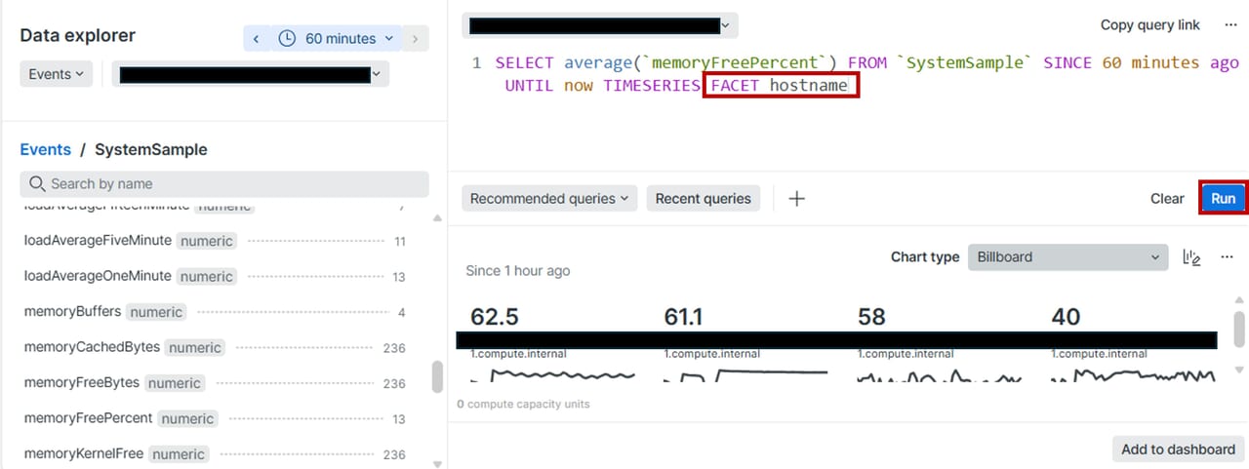Click the next time range arrow
This screenshot has height=469, width=1249.
point(415,39)
